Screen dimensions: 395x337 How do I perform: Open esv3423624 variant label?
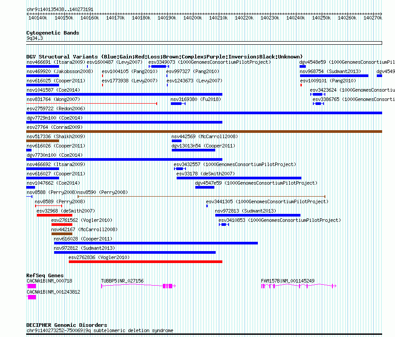[x=352, y=90]
